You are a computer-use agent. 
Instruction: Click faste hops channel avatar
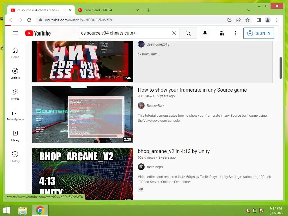click(x=141, y=167)
